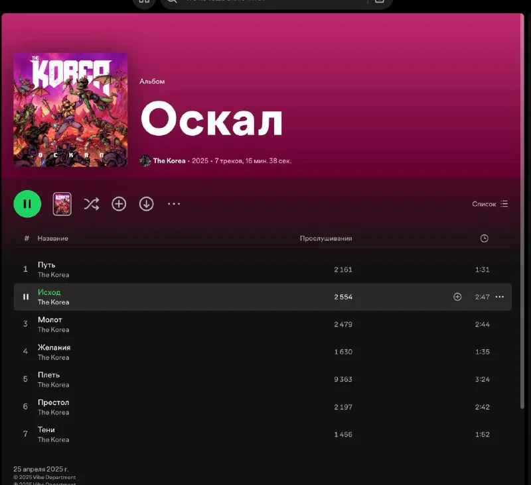Open more options for the album
Screen dimensions: 531x485
pyautogui.click(x=174, y=204)
